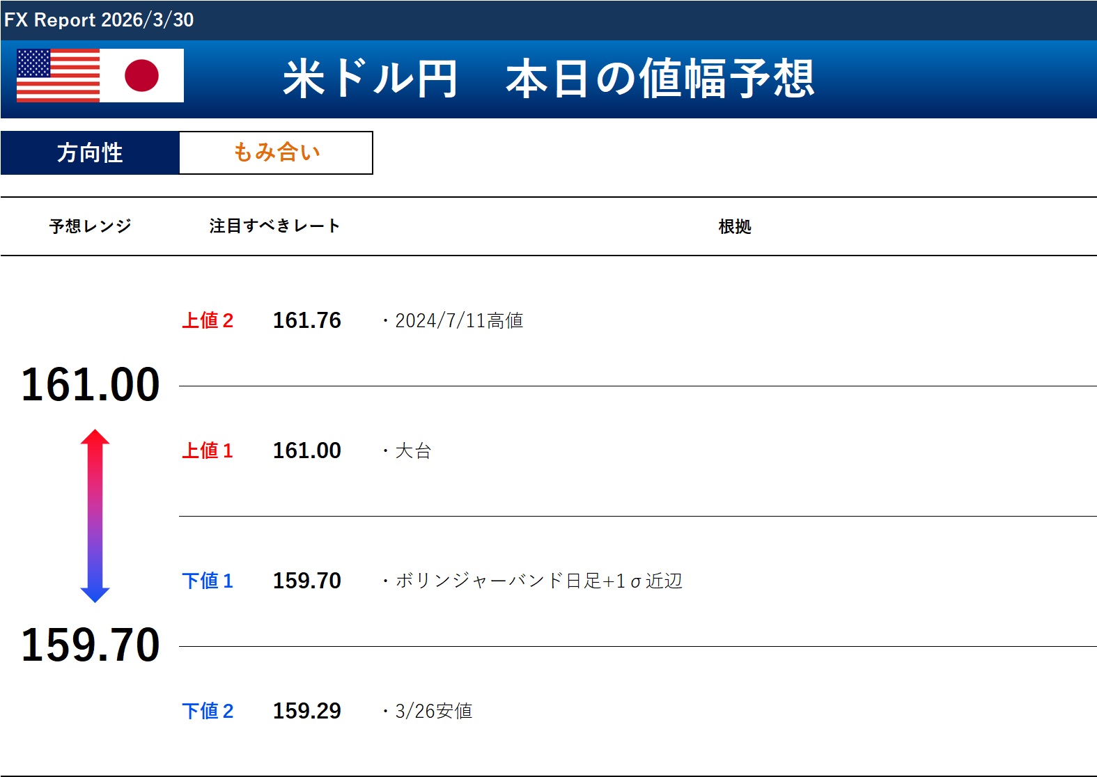This screenshot has width=1097, height=777.
Task: Click the 大台 rationale text
Action: 413,450
